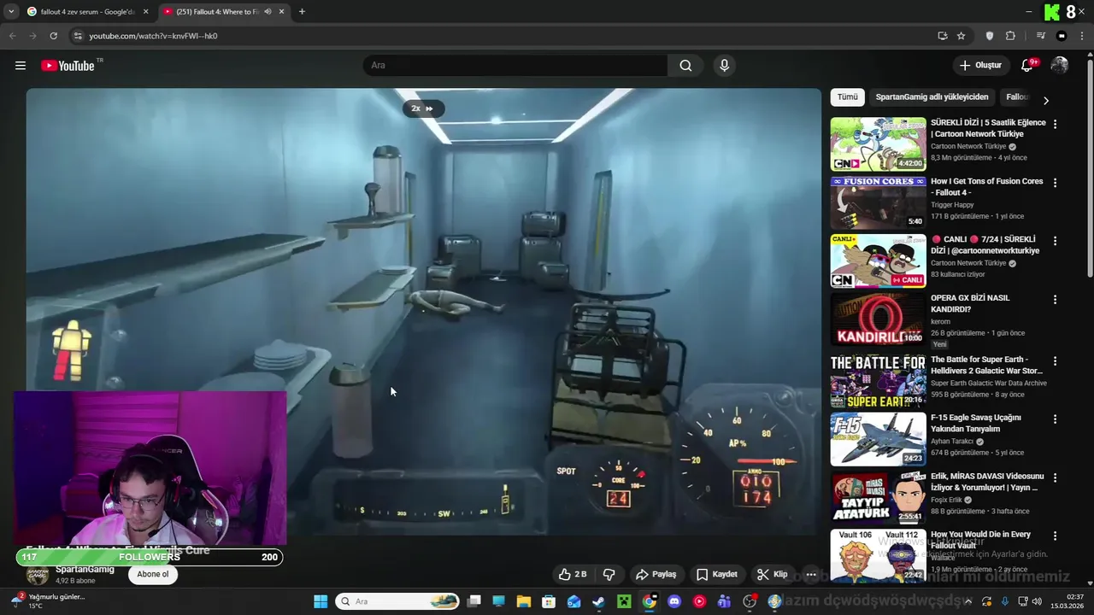Select the Tümü filter chip

coord(847,97)
